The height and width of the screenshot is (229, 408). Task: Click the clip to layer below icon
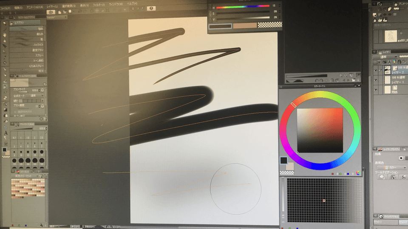(384, 62)
